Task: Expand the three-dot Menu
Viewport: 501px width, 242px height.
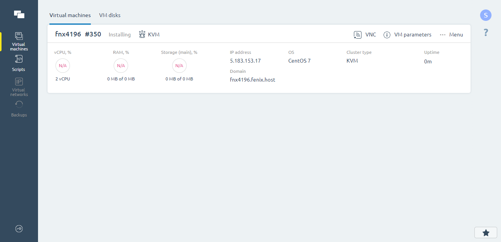Action: (451, 35)
